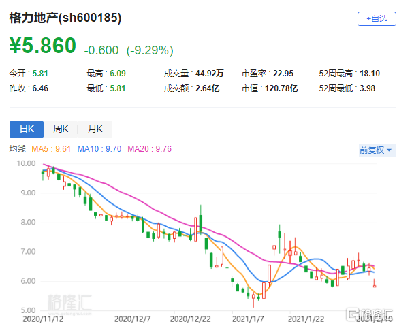Image resolution: width=397 pixels, height=326 pixels.
Task: Select MA5 : 9.61 indicator label
Action: 51,149
